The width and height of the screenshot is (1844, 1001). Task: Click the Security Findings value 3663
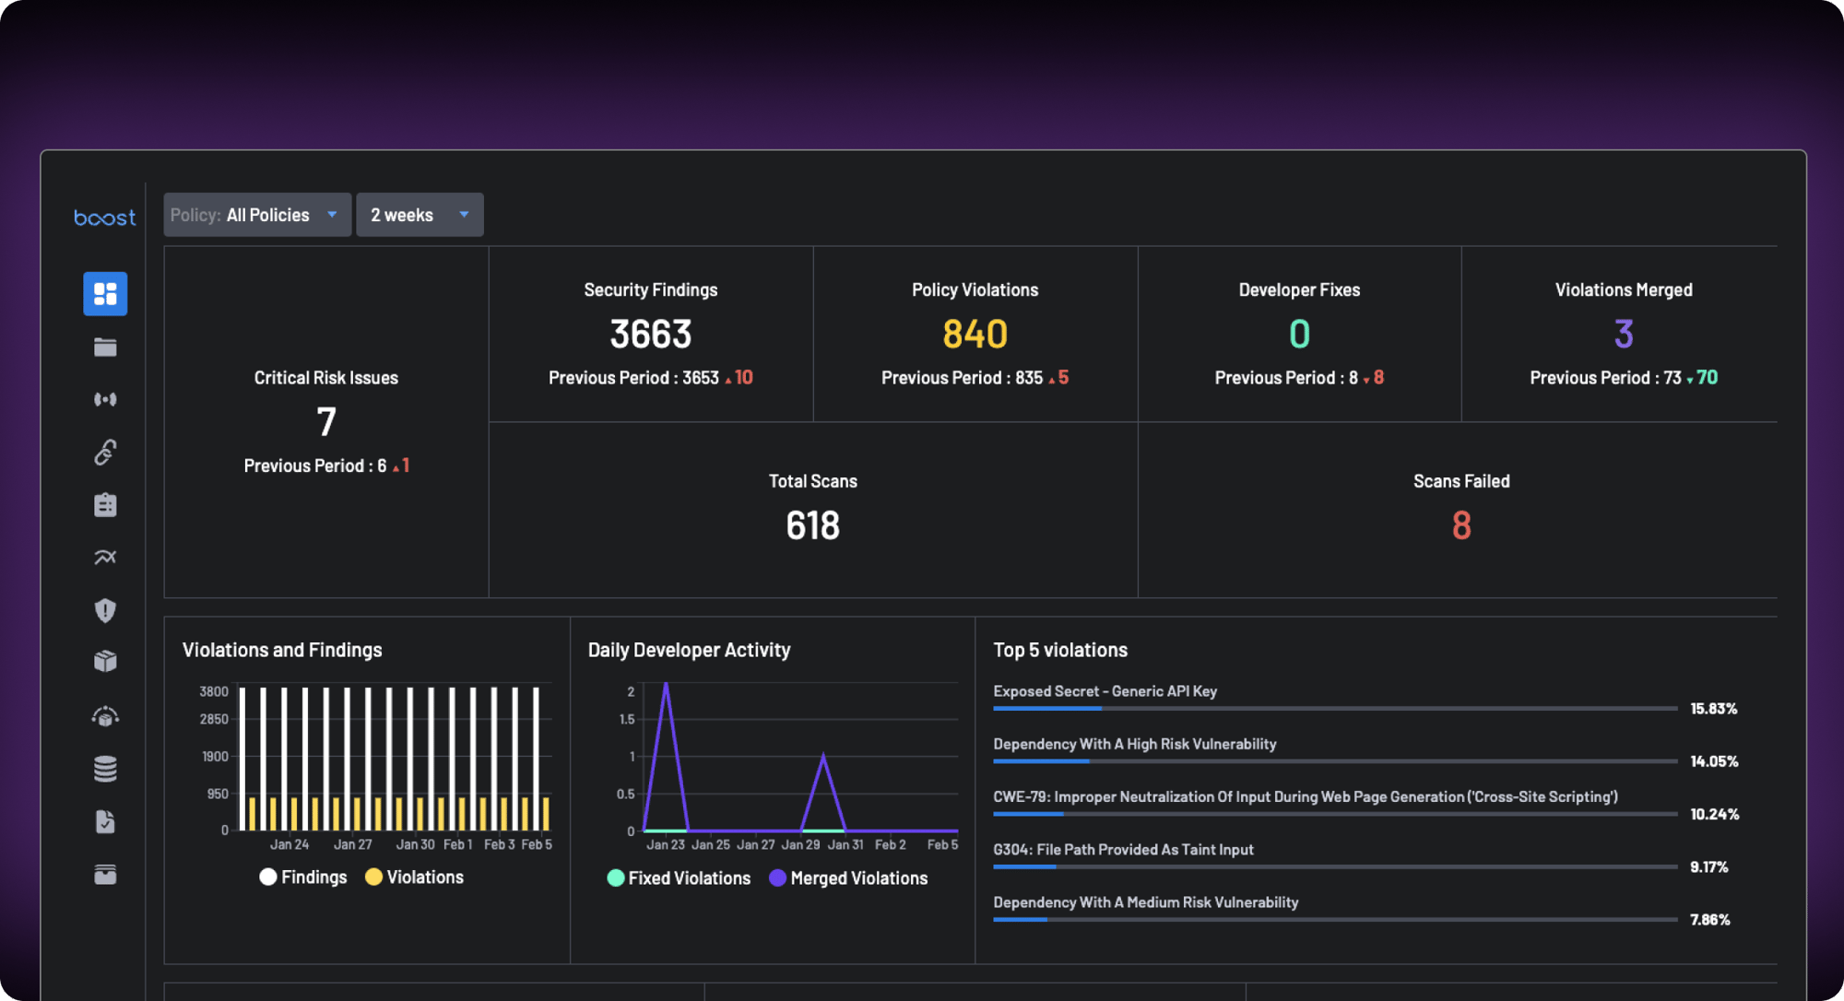[651, 335]
